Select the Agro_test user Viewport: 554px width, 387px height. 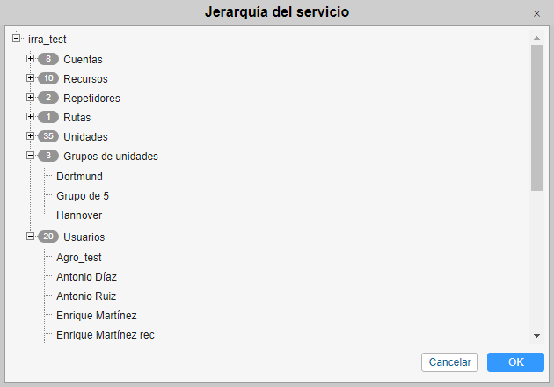click(x=79, y=258)
